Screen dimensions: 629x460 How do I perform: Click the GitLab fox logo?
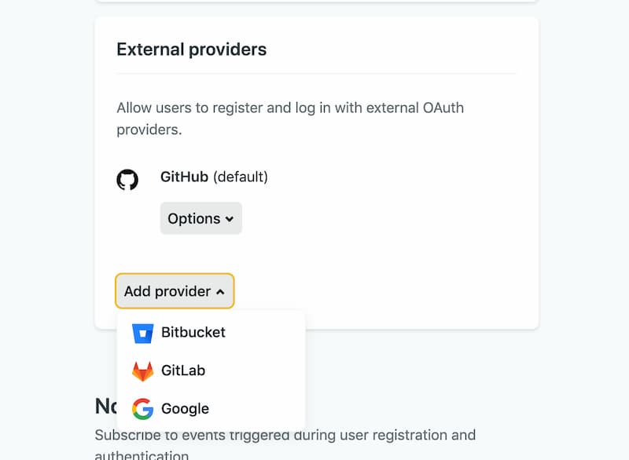[142, 371]
